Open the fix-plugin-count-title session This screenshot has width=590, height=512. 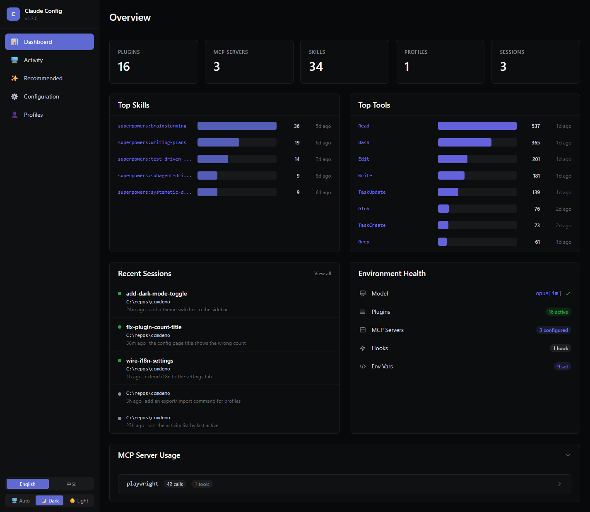coord(224,334)
